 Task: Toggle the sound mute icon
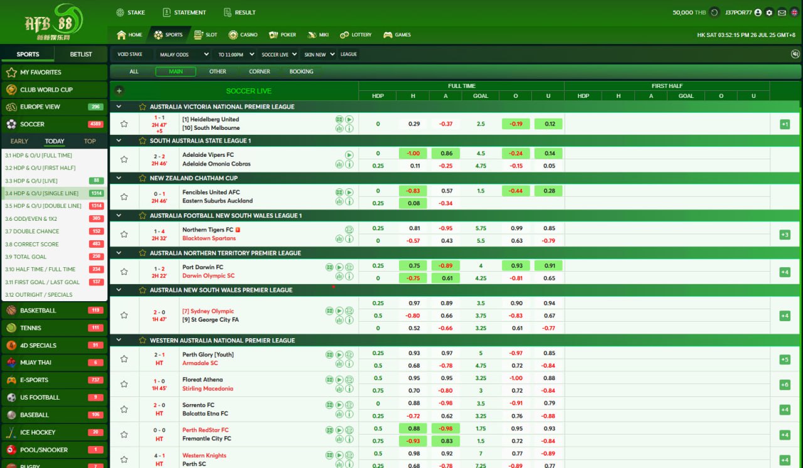pyautogui.click(x=795, y=54)
